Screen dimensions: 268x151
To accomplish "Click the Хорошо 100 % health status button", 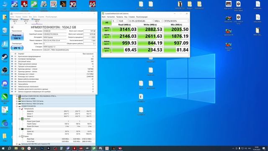I will pyautogui.click(x=17, y=36).
